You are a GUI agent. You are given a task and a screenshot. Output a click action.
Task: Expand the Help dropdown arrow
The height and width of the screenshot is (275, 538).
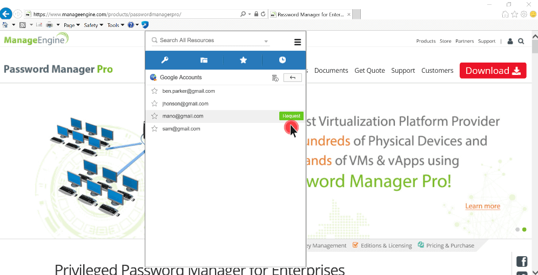(x=137, y=25)
